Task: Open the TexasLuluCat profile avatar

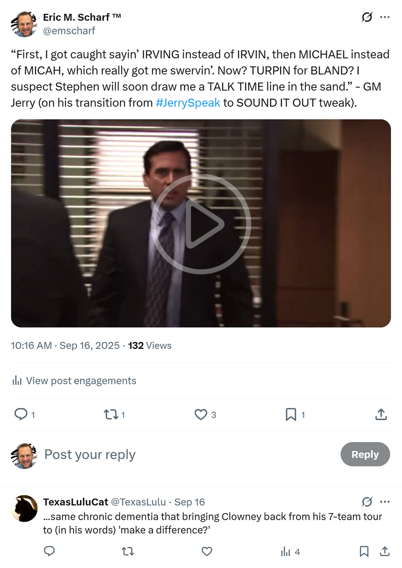Action: [x=24, y=509]
